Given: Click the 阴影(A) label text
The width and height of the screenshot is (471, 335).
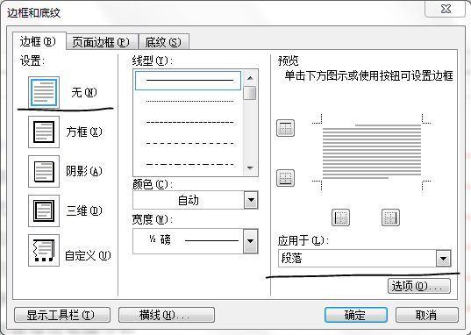Looking at the screenshot, I should point(84,171).
